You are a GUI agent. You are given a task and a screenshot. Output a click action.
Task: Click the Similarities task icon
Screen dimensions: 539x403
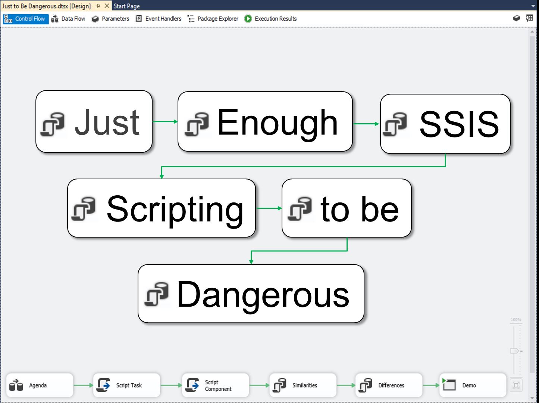click(279, 385)
